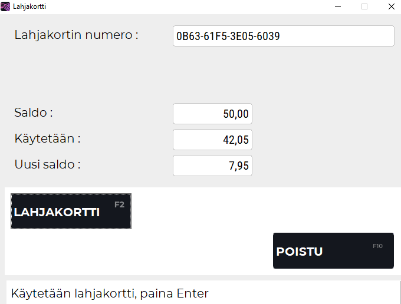
Task: Close the Lahjakortti window
Action: (x=391, y=6)
